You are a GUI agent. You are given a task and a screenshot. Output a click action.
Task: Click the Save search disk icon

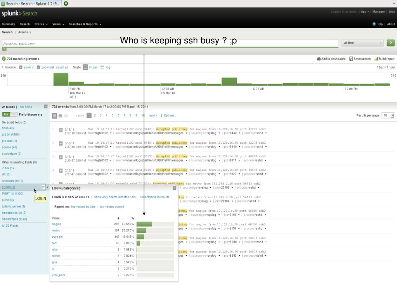351,59
